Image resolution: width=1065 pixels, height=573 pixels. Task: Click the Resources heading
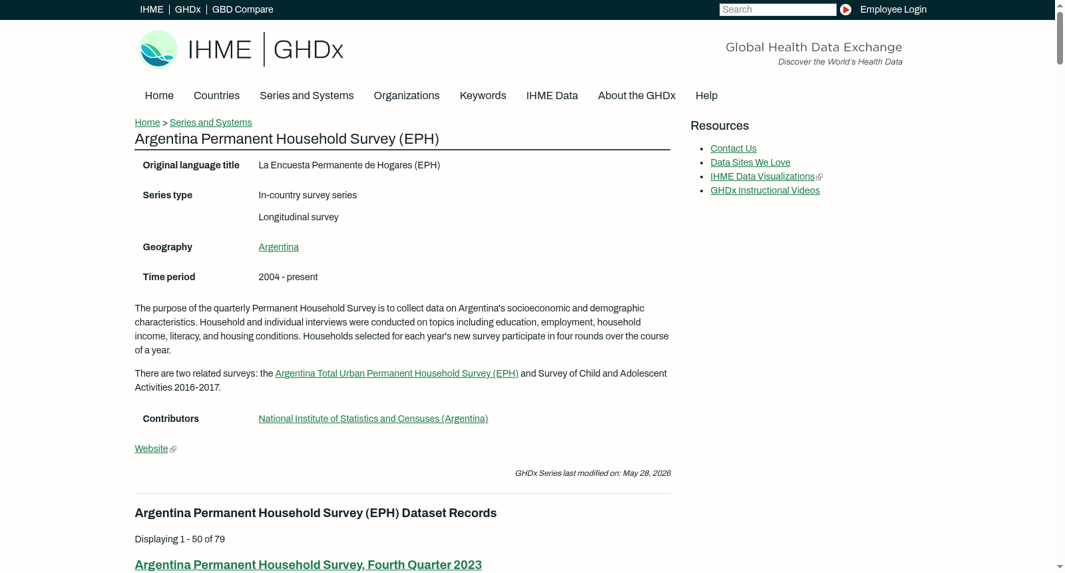pyautogui.click(x=720, y=126)
